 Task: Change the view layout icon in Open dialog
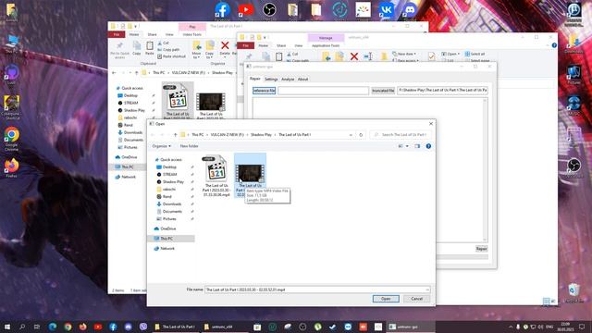coord(401,146)
